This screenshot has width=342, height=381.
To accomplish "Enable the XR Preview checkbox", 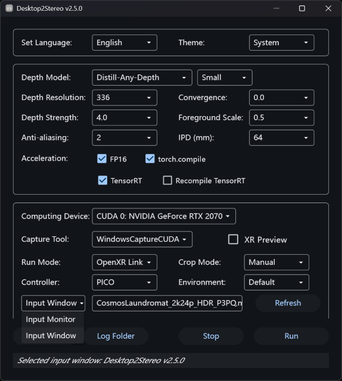I will click(x=233, y=239).
